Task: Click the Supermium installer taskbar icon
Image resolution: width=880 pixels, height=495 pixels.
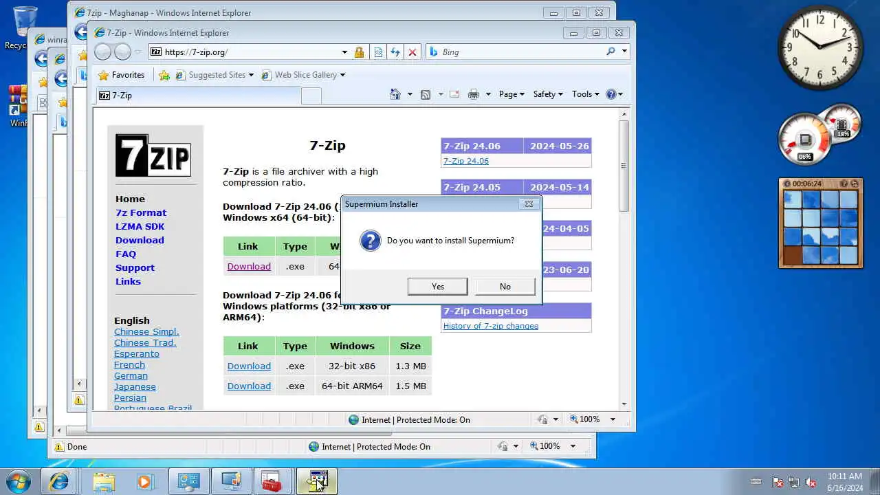Action: (317, 481)
